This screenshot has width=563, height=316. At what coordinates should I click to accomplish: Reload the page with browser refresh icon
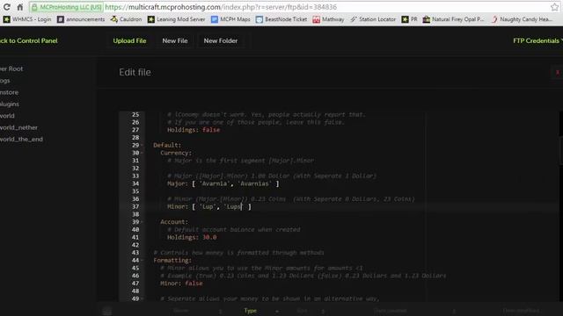[6, 7]
